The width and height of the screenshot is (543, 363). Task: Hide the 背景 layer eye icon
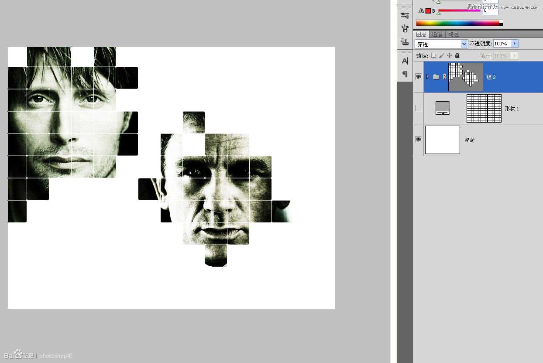[x=418, y=140]
